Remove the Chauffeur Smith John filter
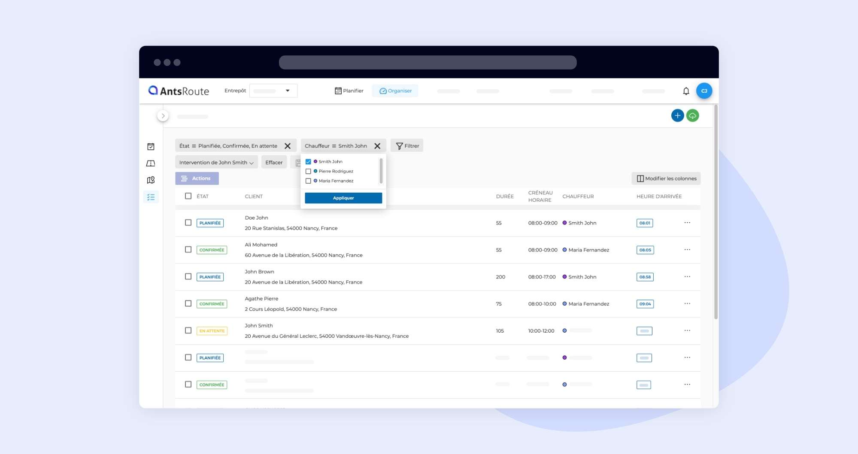 [x=377, y=146]
